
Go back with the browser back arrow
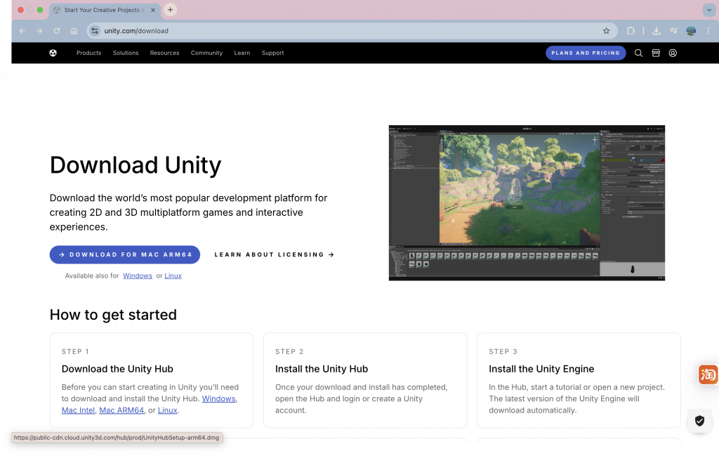click(22, 31)
